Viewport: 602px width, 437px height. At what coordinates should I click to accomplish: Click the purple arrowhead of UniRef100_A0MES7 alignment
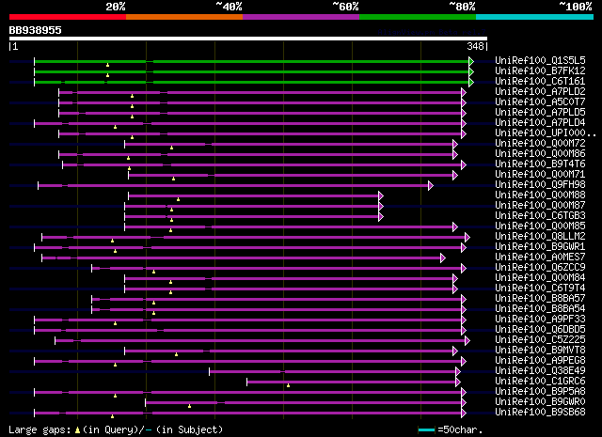tap(443, 258)
